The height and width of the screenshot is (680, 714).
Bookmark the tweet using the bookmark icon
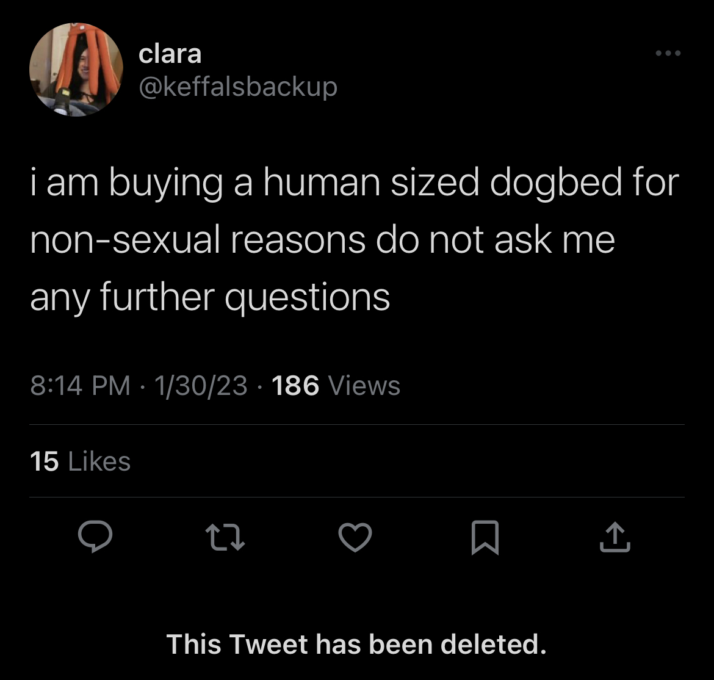pos(485,537)
